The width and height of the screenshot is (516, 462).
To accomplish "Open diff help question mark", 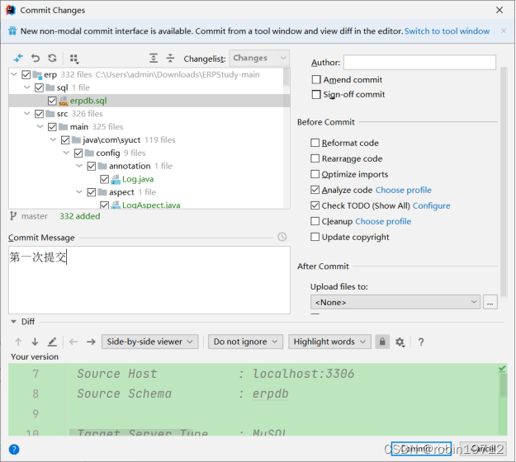I will click(421, 342).
